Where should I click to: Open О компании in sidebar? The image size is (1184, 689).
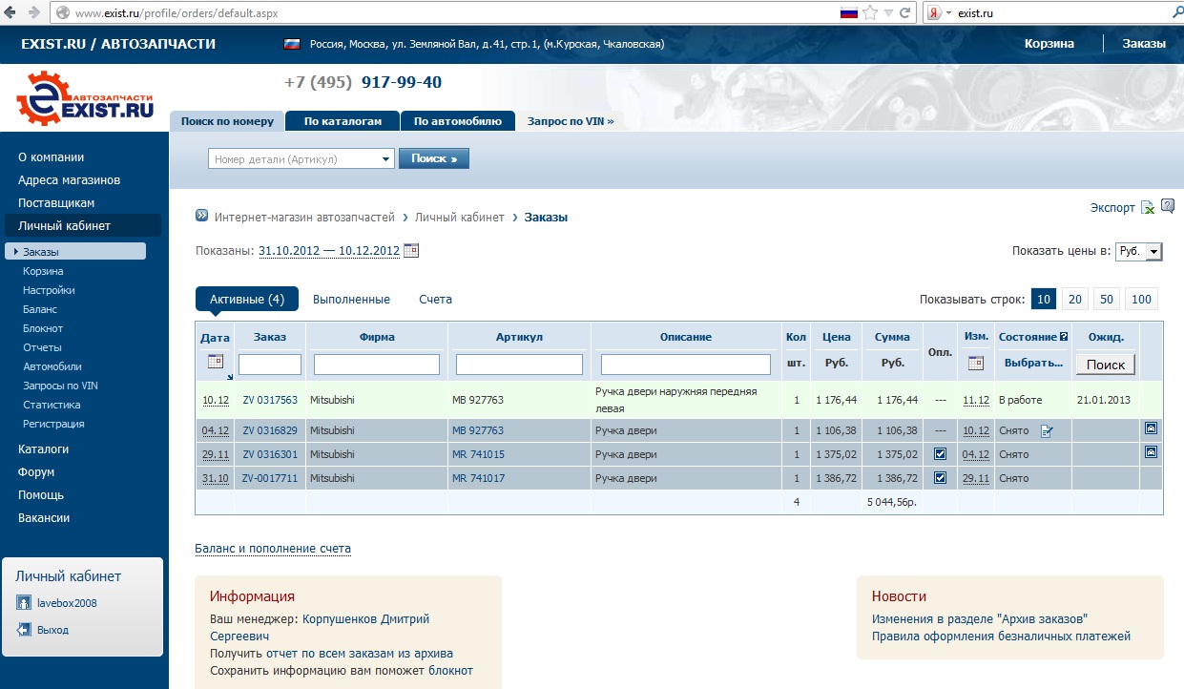coord(52,157)
